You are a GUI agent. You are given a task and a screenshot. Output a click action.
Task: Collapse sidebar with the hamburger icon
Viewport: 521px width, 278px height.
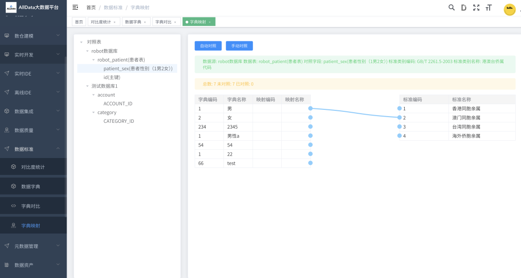[x=75, y=7]
